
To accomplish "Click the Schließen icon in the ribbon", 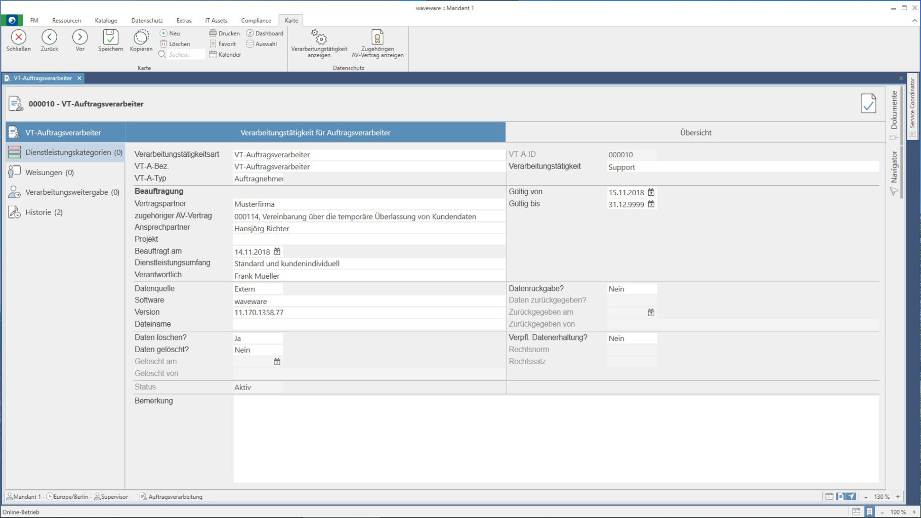I will 19,37.
